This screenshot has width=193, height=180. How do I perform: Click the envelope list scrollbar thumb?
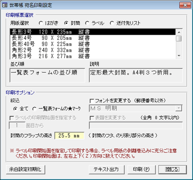pos(179,38)
